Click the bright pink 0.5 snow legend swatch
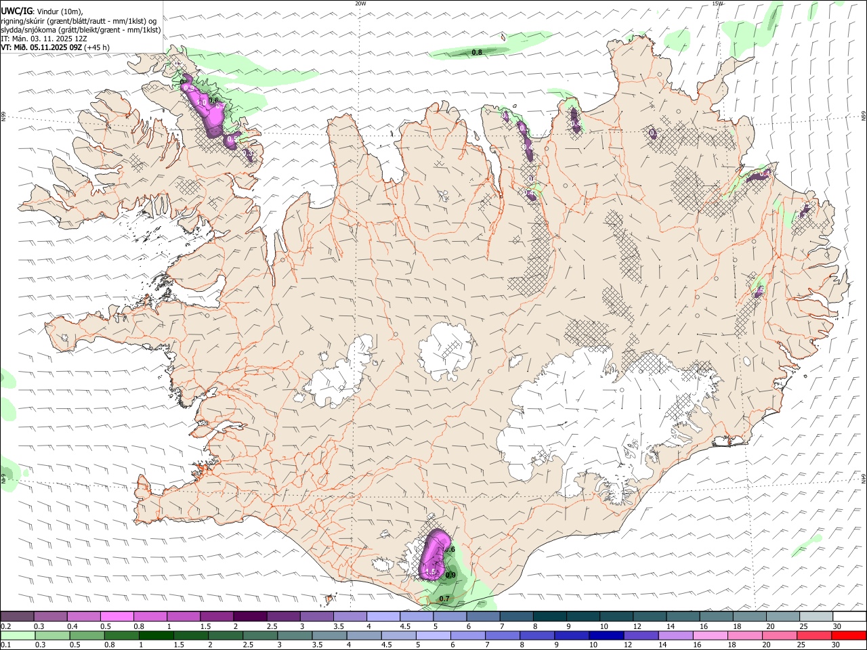This screenshot has height=650, width=867. (117, 617)
